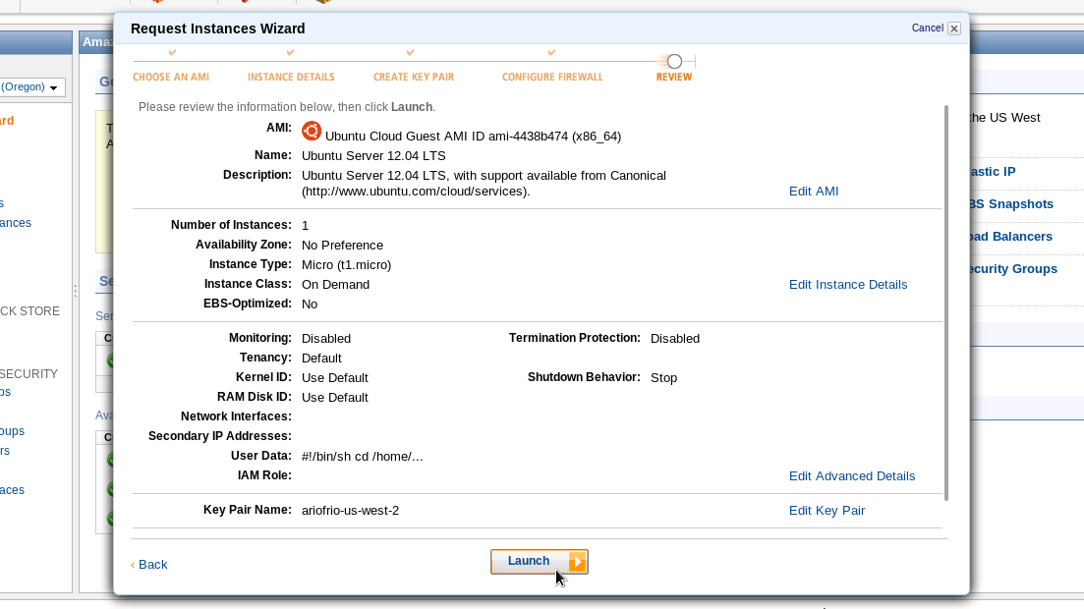
Task: Click the key pair name ariofrio-us-west-2
Action: coord(351,511)
